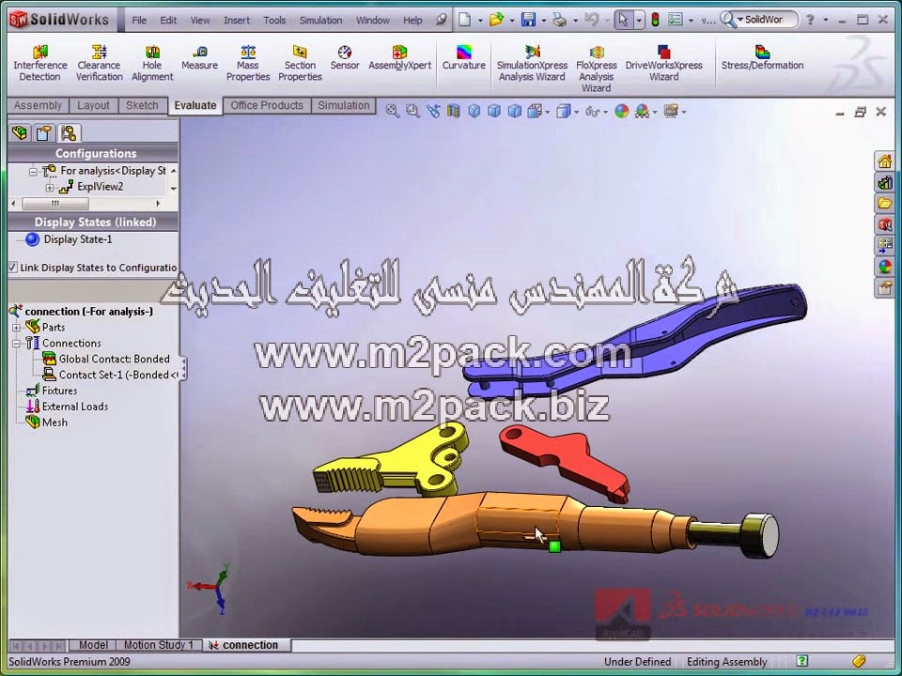Viewport: 902px width, 676px height.
Task: Open the File menu
Action: coord(139,20)
